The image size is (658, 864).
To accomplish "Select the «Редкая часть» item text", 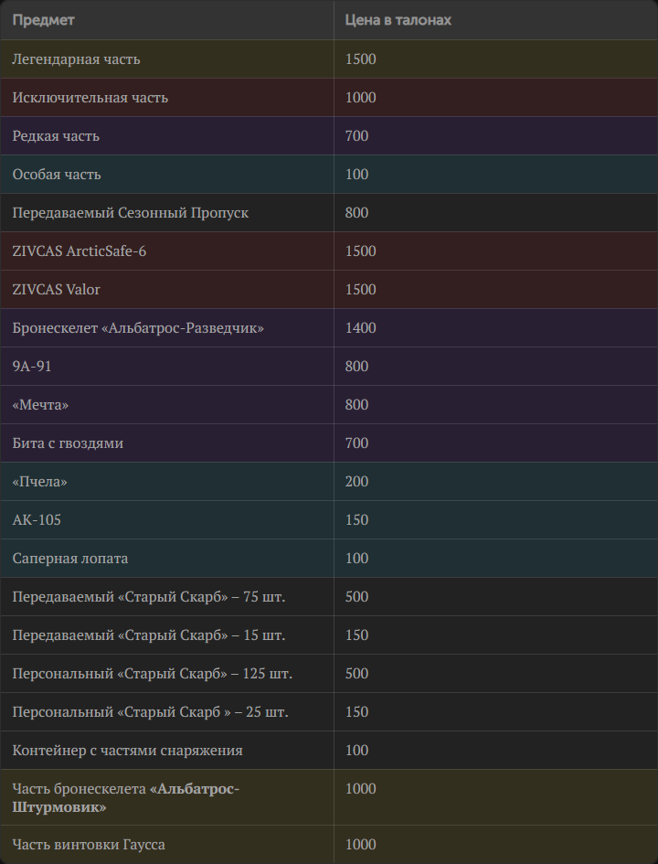I will point(56,136).
